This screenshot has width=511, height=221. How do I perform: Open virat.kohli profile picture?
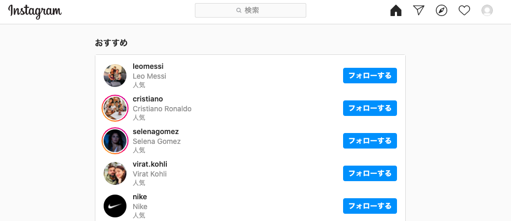115,173
